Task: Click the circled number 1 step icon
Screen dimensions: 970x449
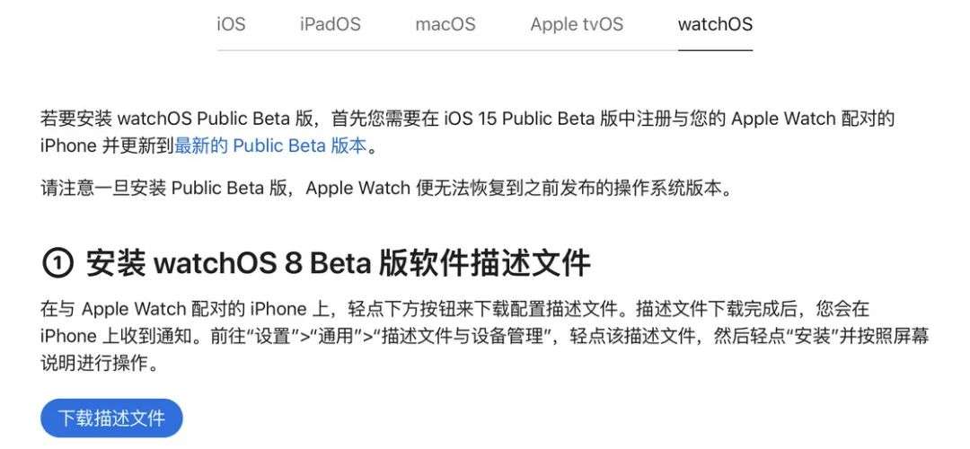Action: [x=57, y=264]
